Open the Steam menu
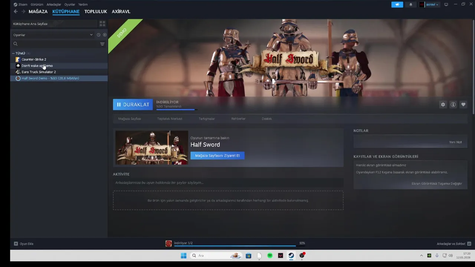475x267 pixels. 21,4
